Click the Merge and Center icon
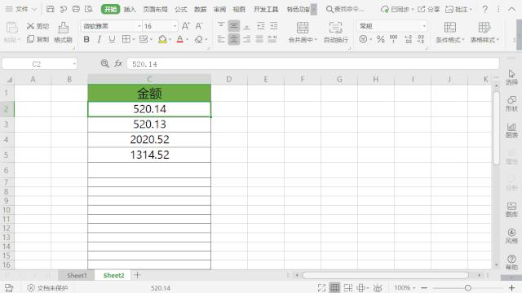Image resolution: width=522 pixels, height=293 pixels. (303, 28)
